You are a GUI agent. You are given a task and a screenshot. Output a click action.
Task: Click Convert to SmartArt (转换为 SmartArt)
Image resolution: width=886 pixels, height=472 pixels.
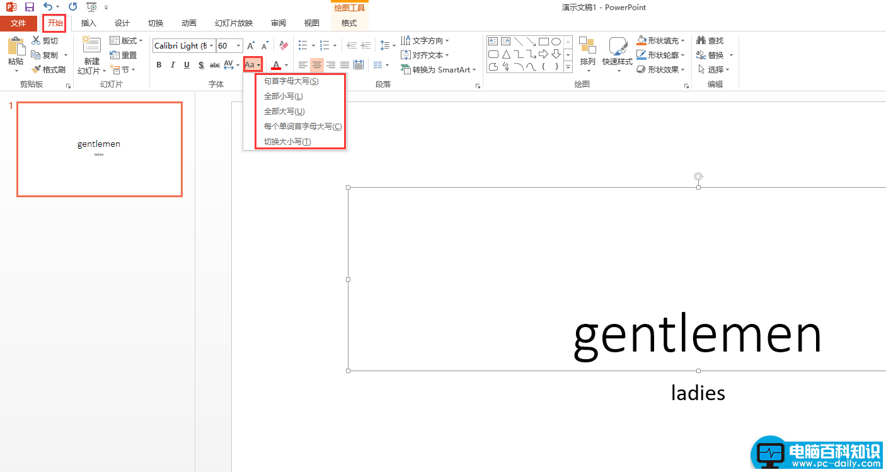(439, 69)
